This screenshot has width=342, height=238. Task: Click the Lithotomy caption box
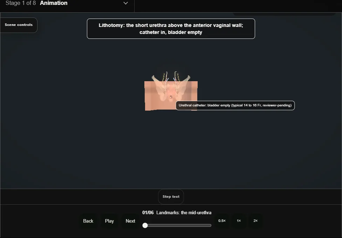pos(171,29)
